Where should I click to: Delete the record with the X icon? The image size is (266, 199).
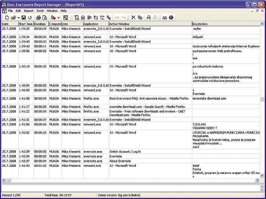(x=134, y=18)
